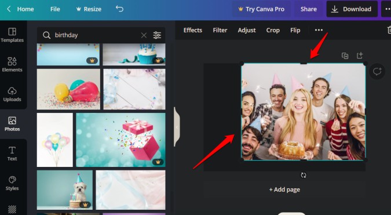Open the Text sidebar panel
This screenshot has height=215, width=391.
coord(12,154)
